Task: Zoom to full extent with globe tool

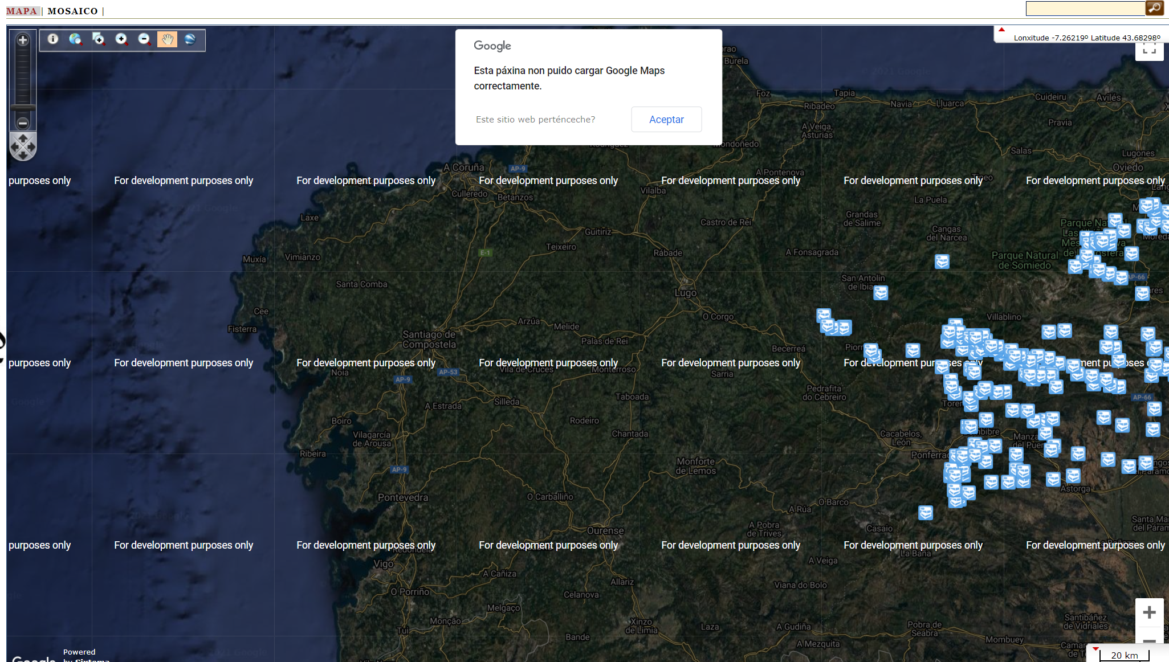Action: click(76, 39)
